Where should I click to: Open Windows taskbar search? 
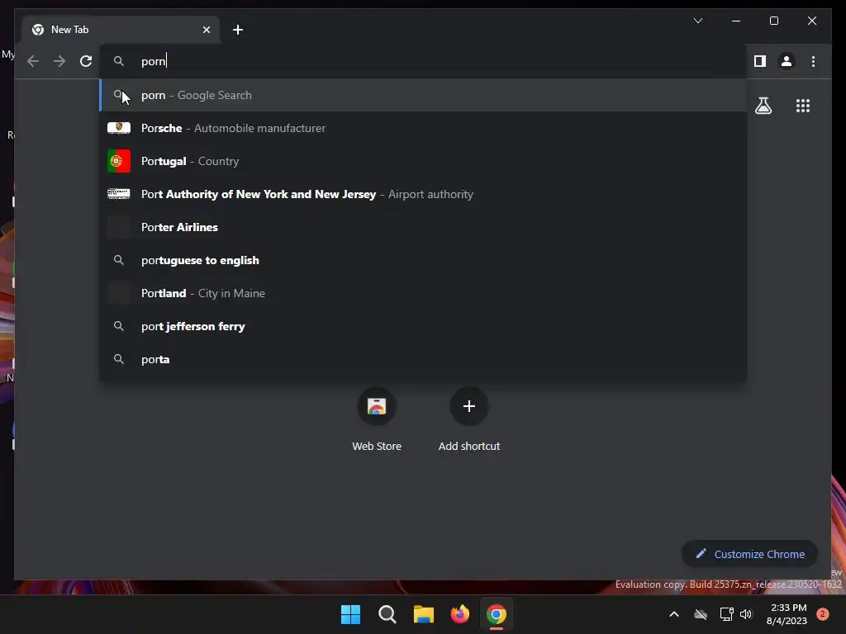[387, 614]
